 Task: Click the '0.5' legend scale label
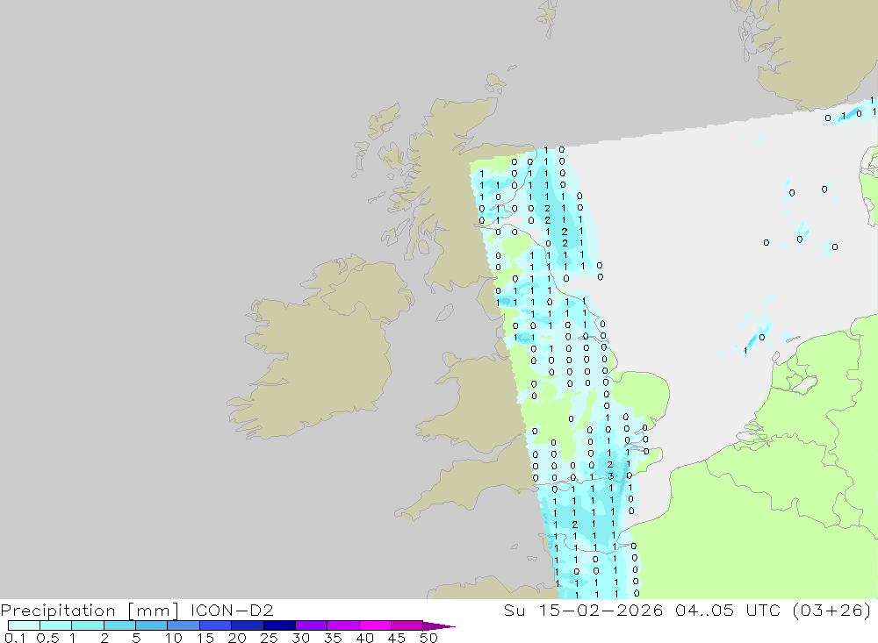pyautogui.click(x=47, y=638)
